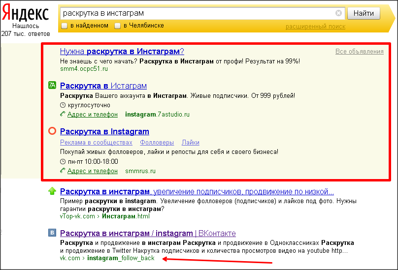398x270 pixels.
Task: Click the green up-arrow favicon
Action: [x=52, y=192]
